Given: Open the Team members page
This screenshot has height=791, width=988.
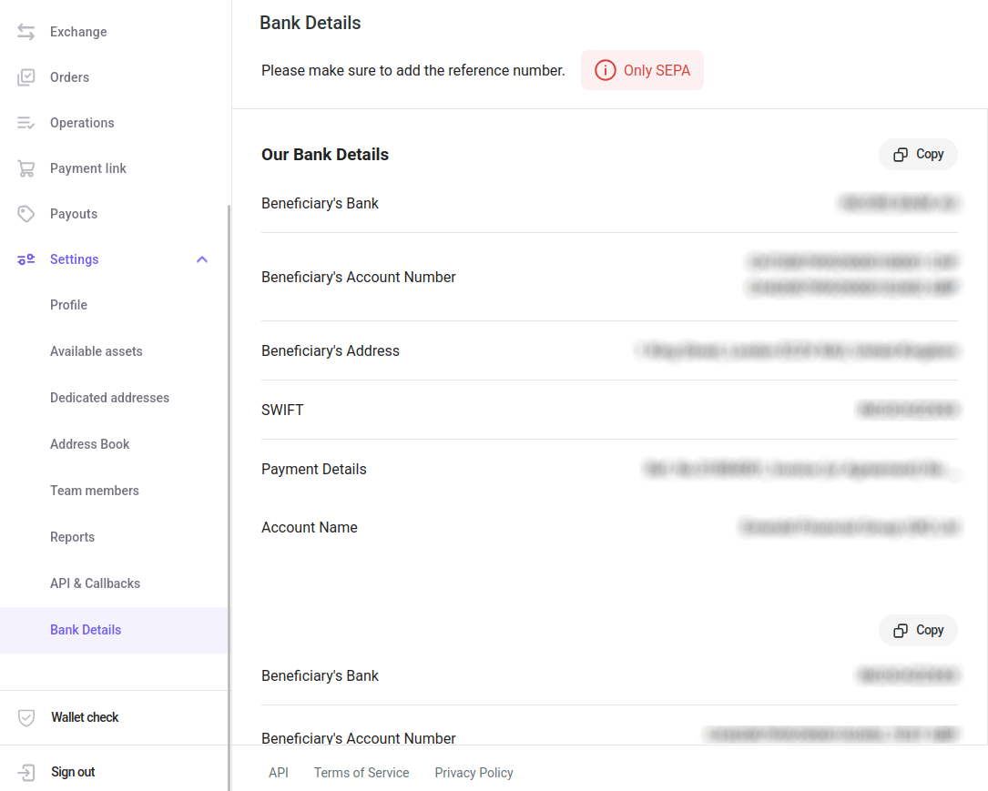Looking at the screenshot, I should [x=95, y=490].
